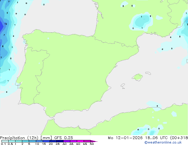
Task: Click the 'Mo 12-01-2026' date text
Action: (125, 138)
